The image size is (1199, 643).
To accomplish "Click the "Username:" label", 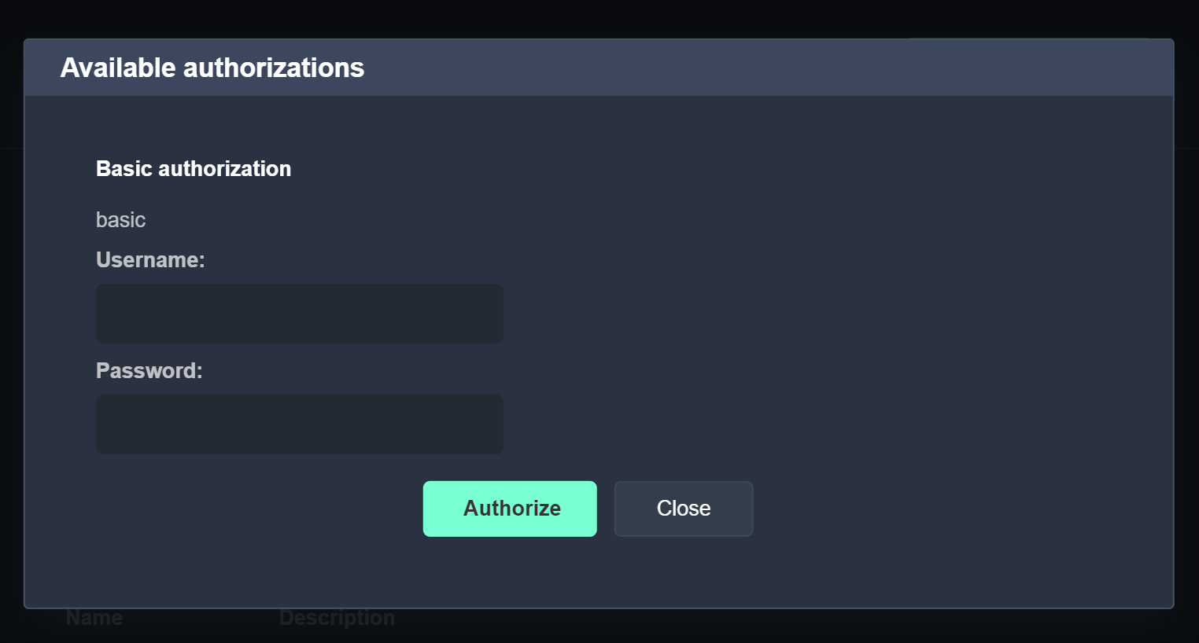I will coord(150,260).
